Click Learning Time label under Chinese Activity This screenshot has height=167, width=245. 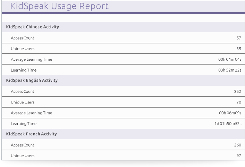point(24,70)
